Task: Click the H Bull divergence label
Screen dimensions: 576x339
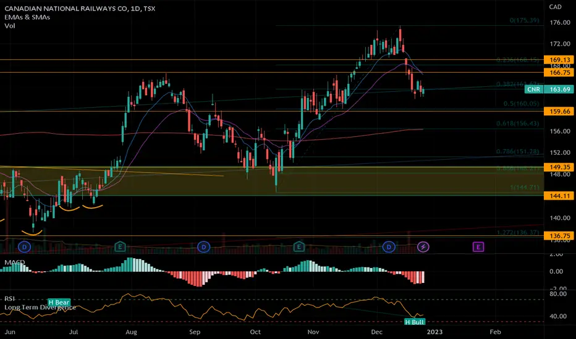Action: point(414,322)
